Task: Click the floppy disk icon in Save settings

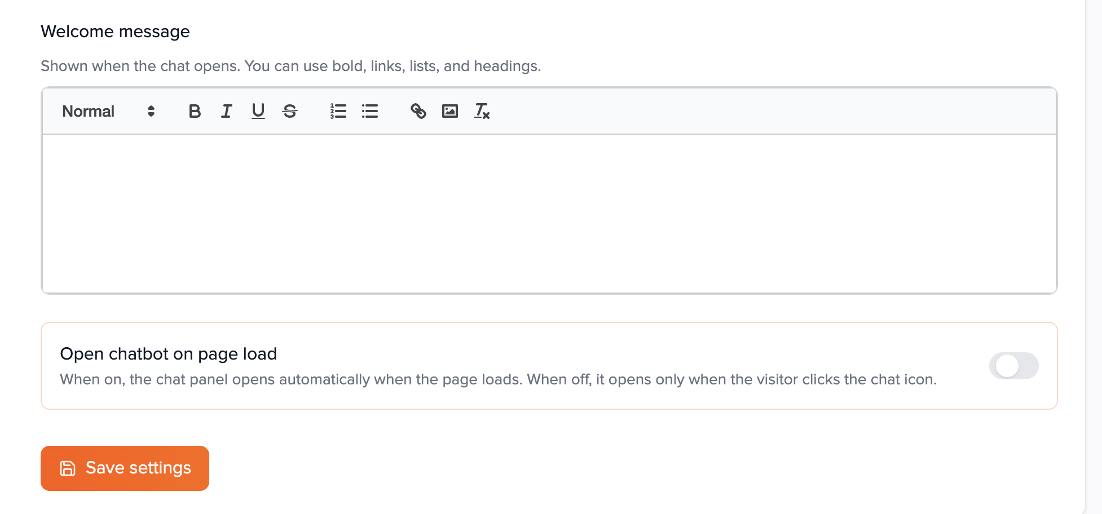Action: coord(68,468)
